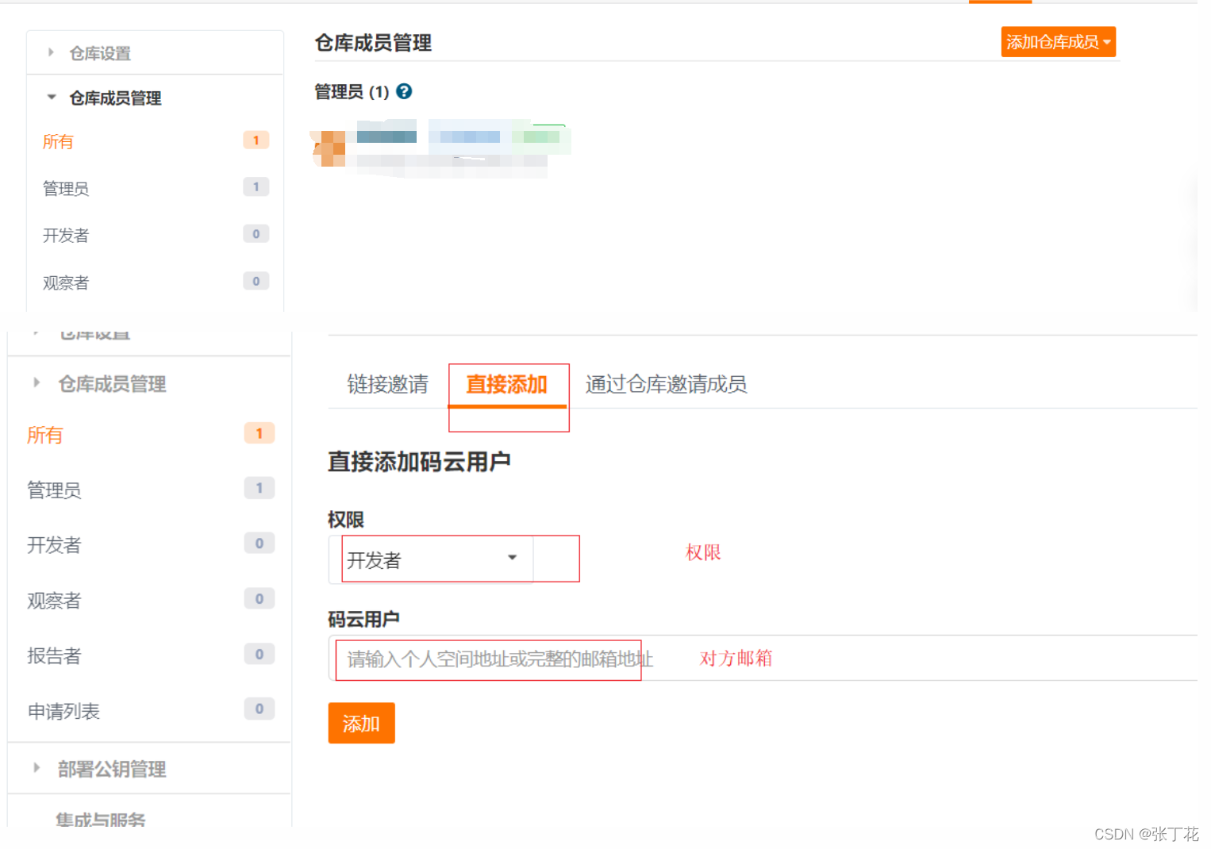Viewport: 1211px width, 849px height.
Task: Open the 权限 dropdown showing 开发者
Action: tap(431, 560)
